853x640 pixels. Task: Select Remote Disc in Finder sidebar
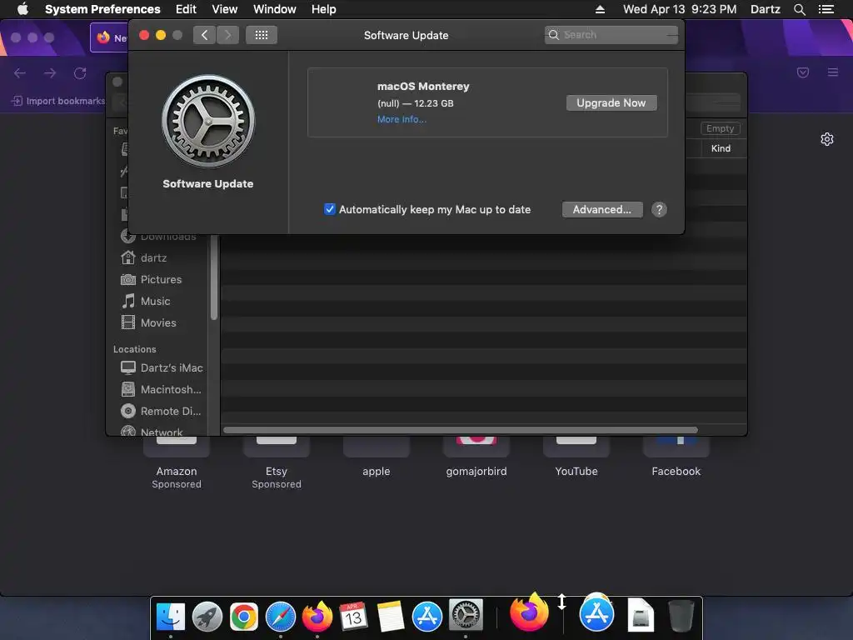tap(161, 412)
